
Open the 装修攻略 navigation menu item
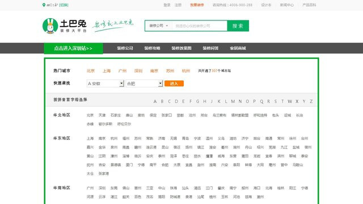pyautogui.click(x=153, y=48)
